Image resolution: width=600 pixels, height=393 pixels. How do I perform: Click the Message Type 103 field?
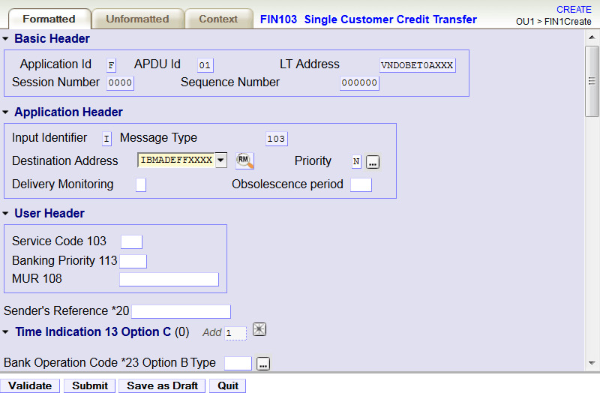point(276,139)
